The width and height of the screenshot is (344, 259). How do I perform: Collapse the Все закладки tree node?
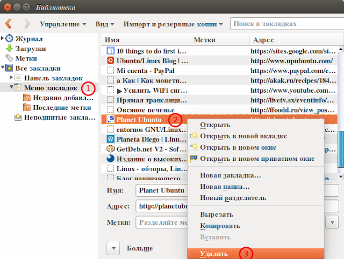[x=2, y=68]
